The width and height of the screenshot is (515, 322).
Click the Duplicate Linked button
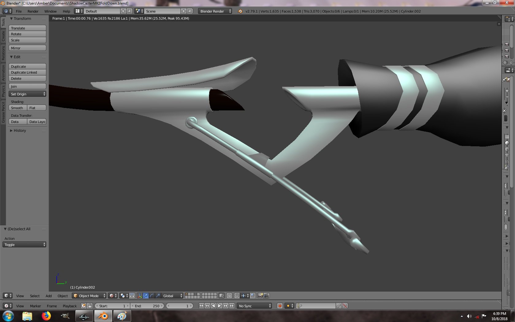pos(27,72)
